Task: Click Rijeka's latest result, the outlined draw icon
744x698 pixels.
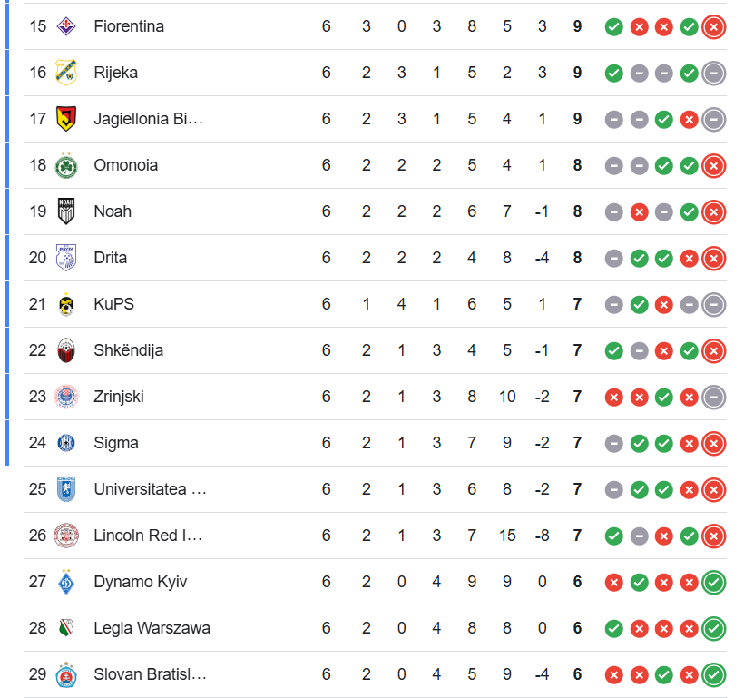Action: tap(714, 74)
